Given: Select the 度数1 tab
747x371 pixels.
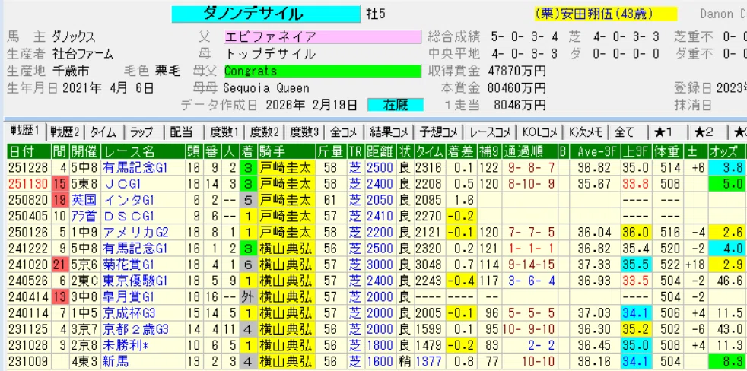Looking at the screenshot, I should click(x=224, y=132).
